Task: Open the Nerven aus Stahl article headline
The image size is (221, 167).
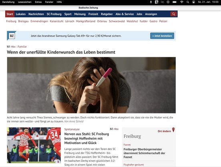Action: click(86, 139)
